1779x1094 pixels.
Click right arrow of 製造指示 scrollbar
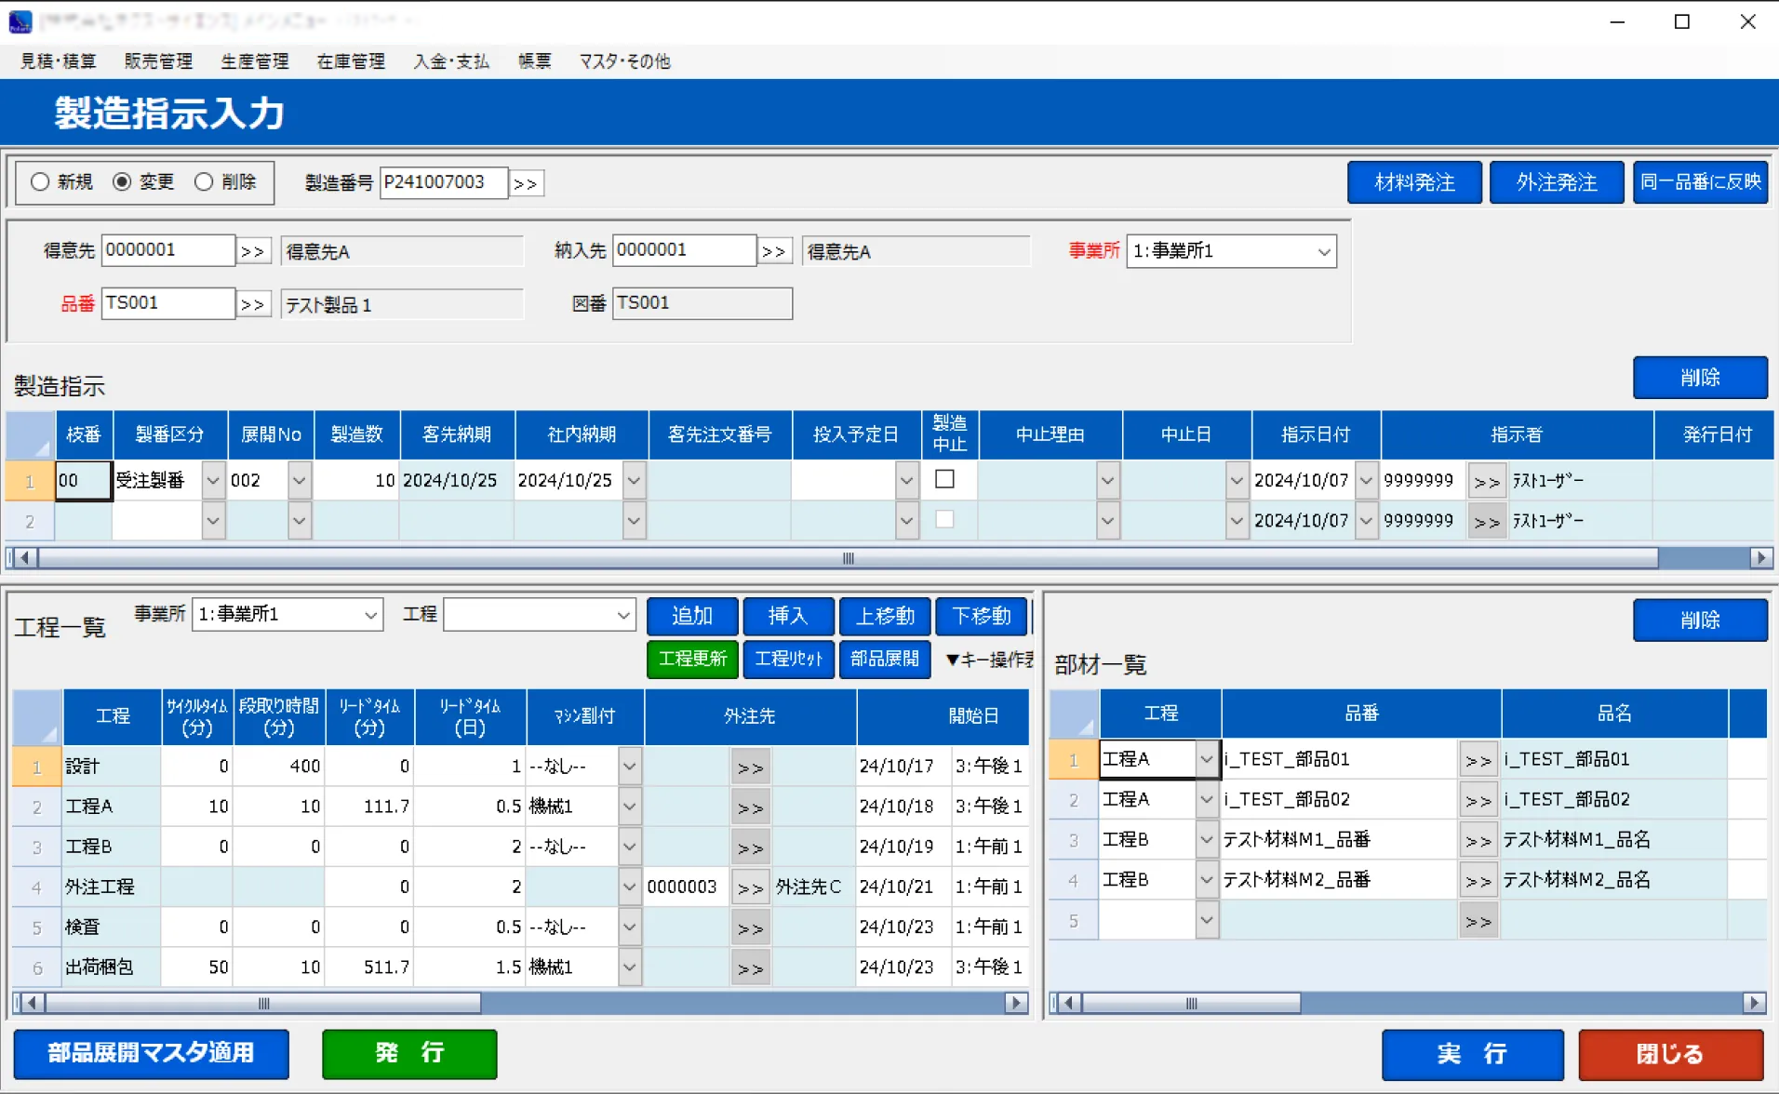(x=1760, y=558)
